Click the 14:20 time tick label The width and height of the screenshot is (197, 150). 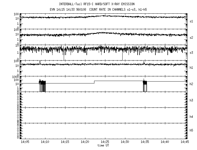pos(85,142)
